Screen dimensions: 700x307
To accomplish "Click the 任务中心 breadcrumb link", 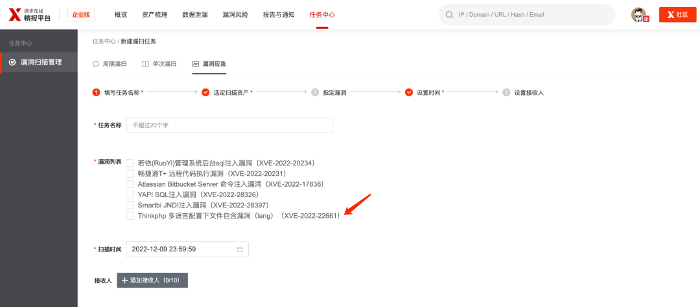I will point(104,41).
